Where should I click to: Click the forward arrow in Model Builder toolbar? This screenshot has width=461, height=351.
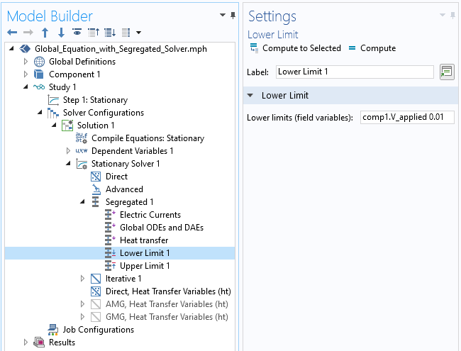pos(28,33)
